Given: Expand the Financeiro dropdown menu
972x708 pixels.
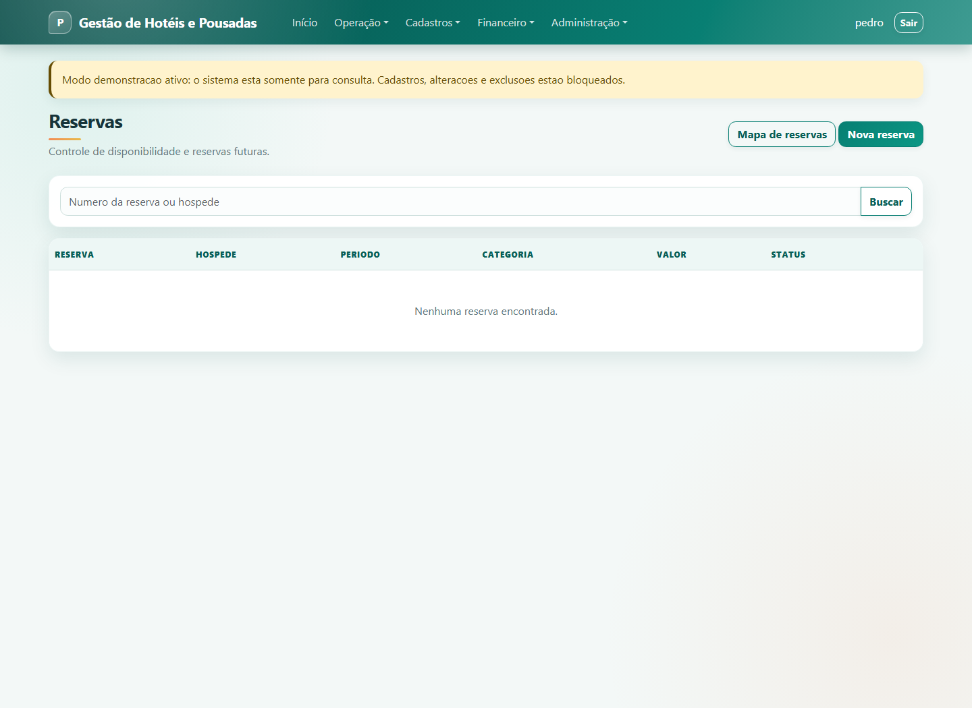Looking at the screenshot, I should [506, 22].
